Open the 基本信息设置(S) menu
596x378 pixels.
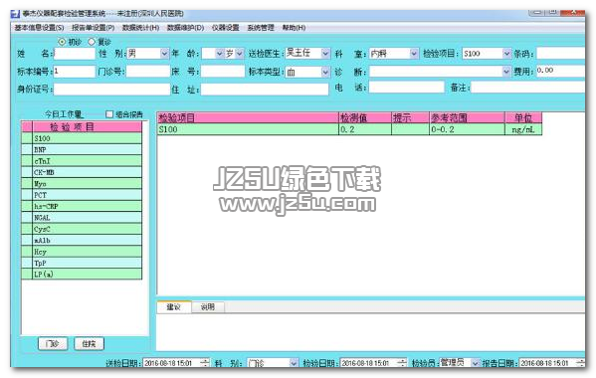click(x=39, y=27)
